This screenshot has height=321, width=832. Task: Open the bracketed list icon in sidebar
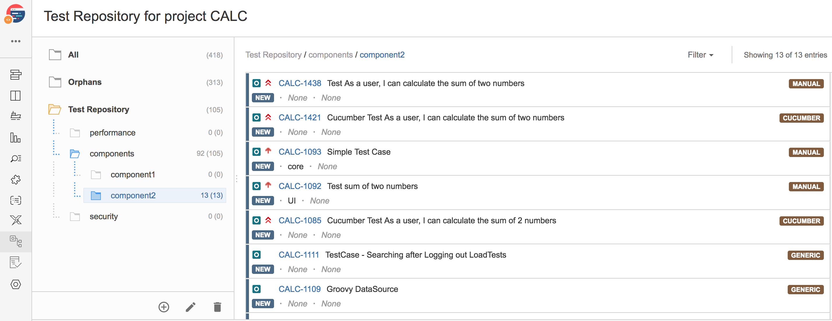coord(15,200)
